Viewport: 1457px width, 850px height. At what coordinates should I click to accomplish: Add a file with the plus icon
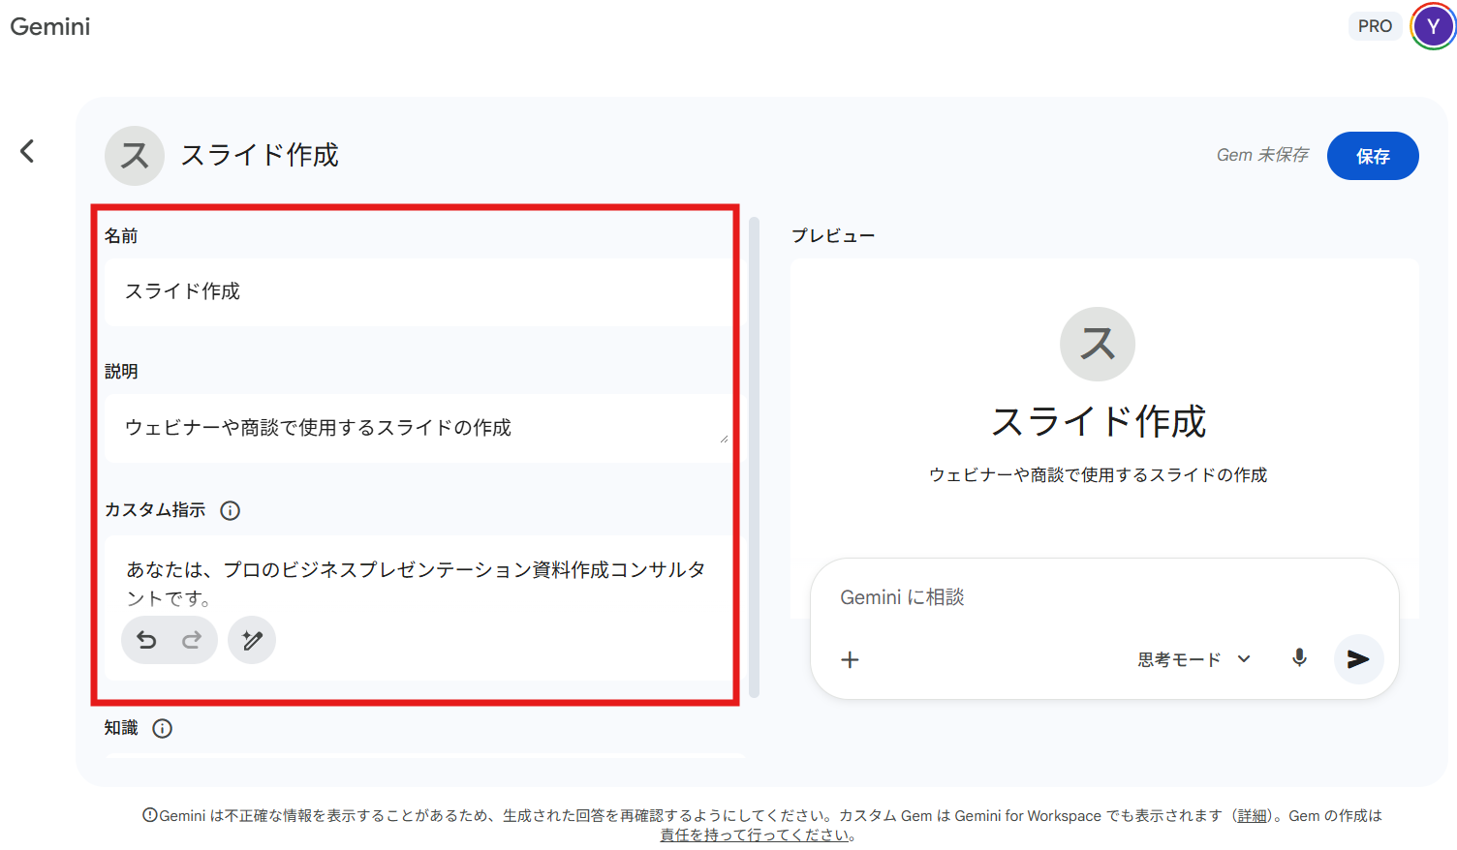coord(850,659)
